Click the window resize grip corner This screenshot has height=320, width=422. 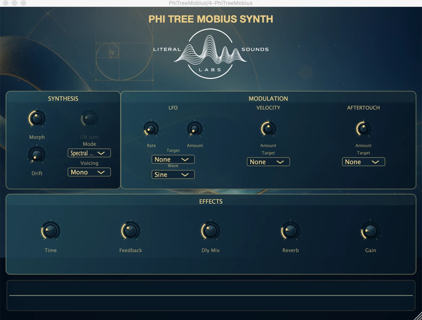click(418, 316)
